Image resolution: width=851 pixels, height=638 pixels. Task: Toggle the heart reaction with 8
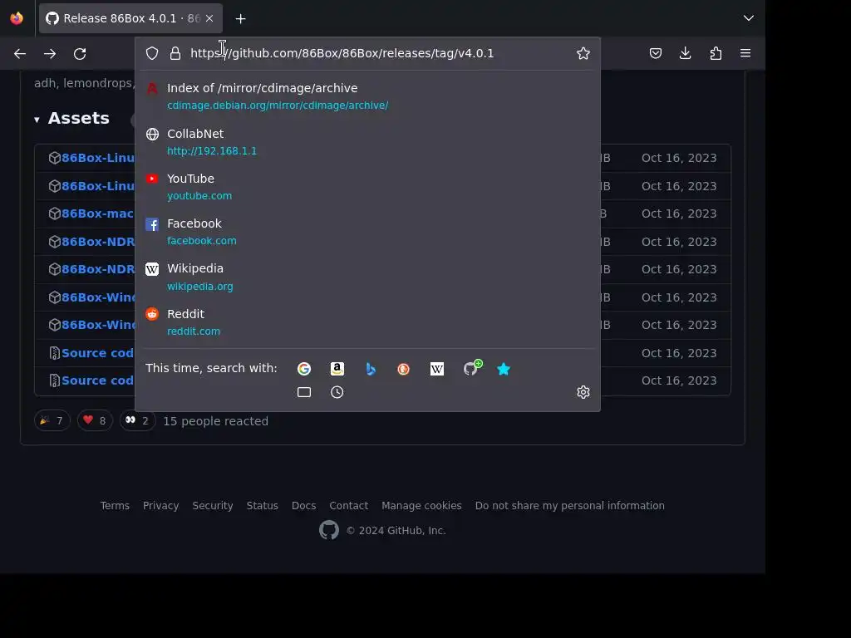coord(95,420)
